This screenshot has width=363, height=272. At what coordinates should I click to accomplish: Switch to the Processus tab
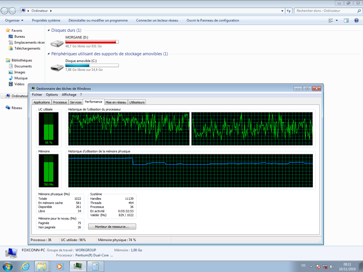[60, 102]
